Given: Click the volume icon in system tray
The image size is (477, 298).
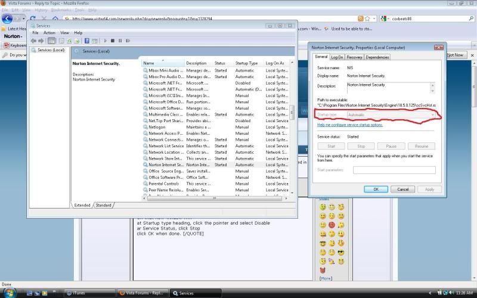Looking at the screenshot, I should tap(451, 293).
